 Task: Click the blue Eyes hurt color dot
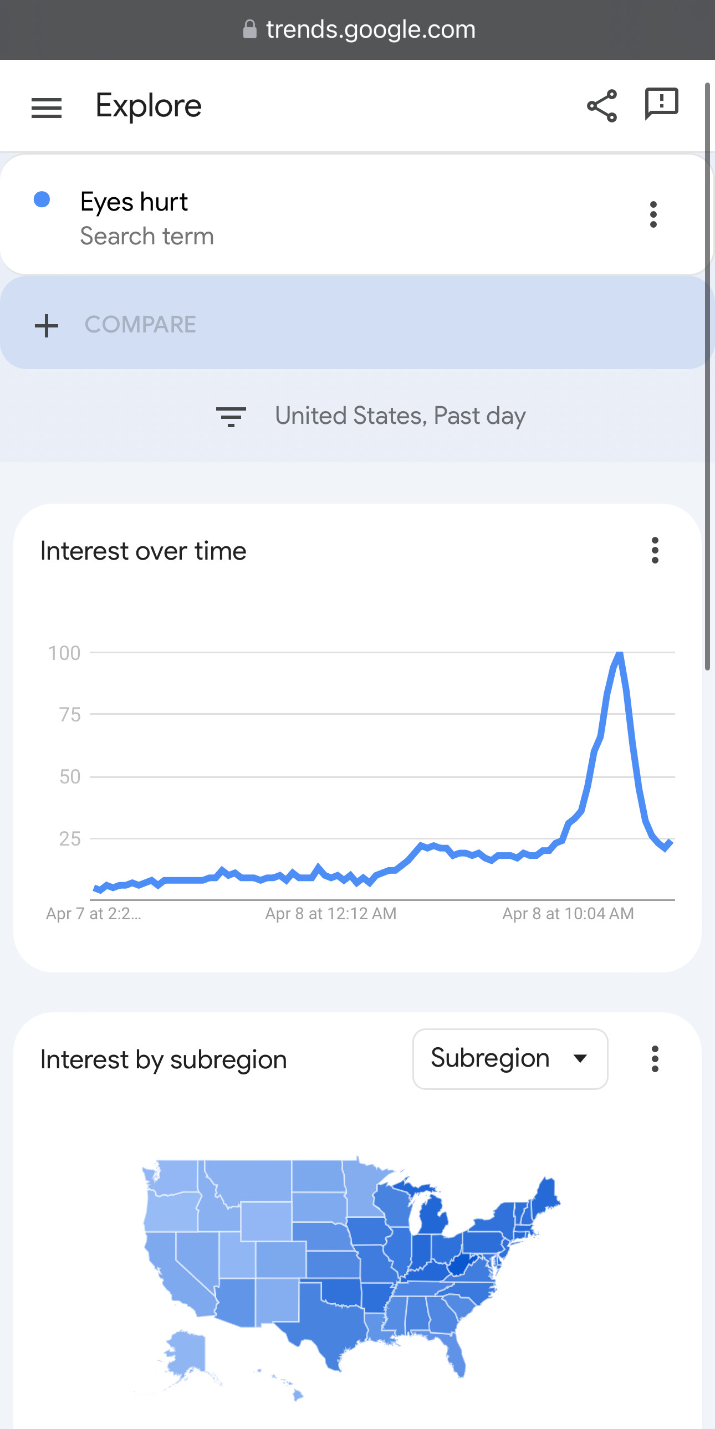tap(42, 199)
